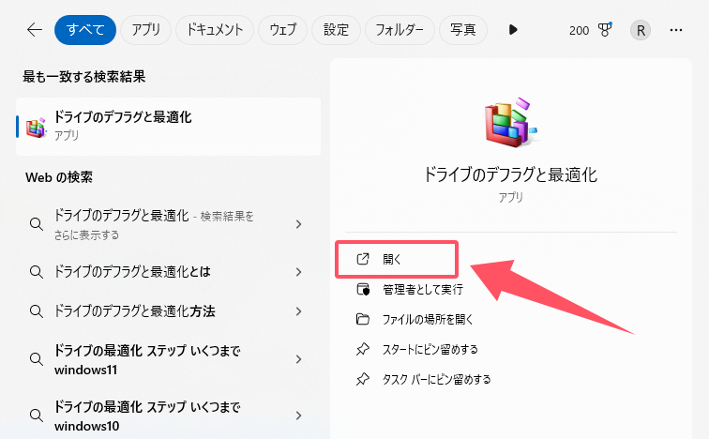The image size is (709, 439).
Task: Expand chevron for 検索結果をさらに表示する suggestion
Action: 298,224
